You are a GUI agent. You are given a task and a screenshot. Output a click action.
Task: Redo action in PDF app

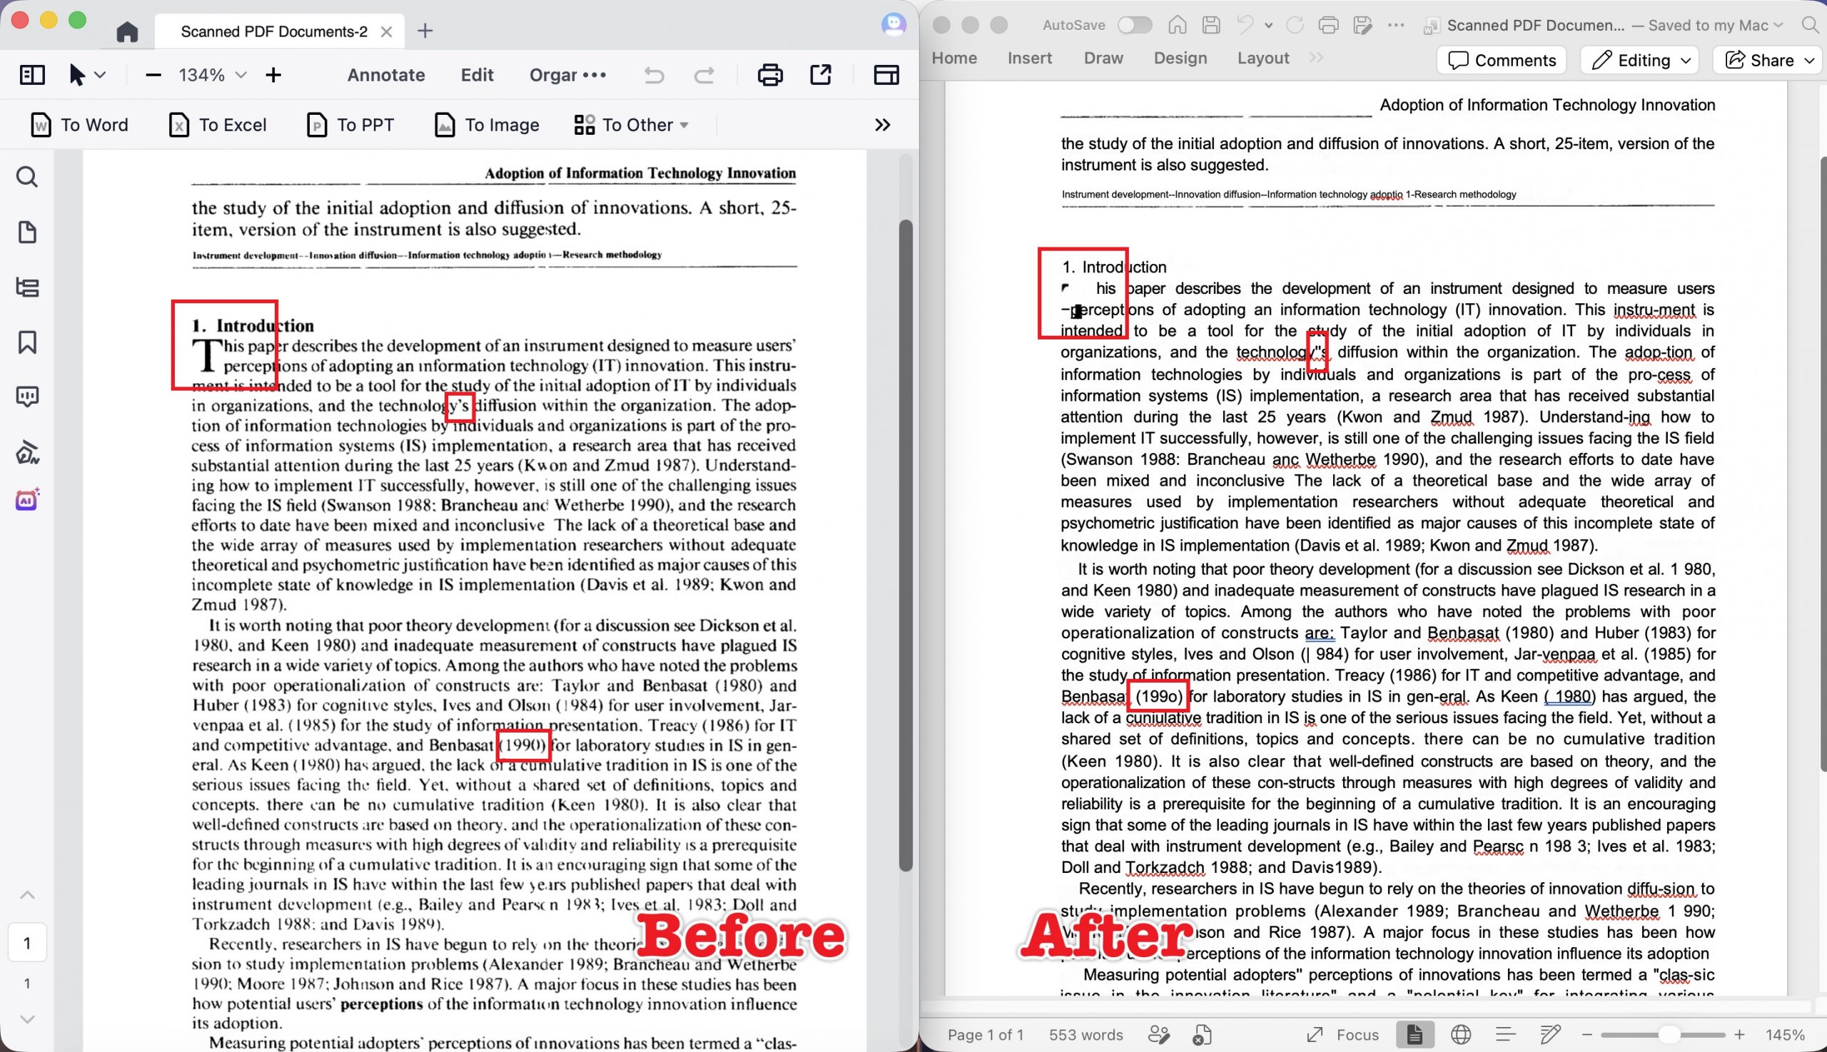click(x=704, y=74)
